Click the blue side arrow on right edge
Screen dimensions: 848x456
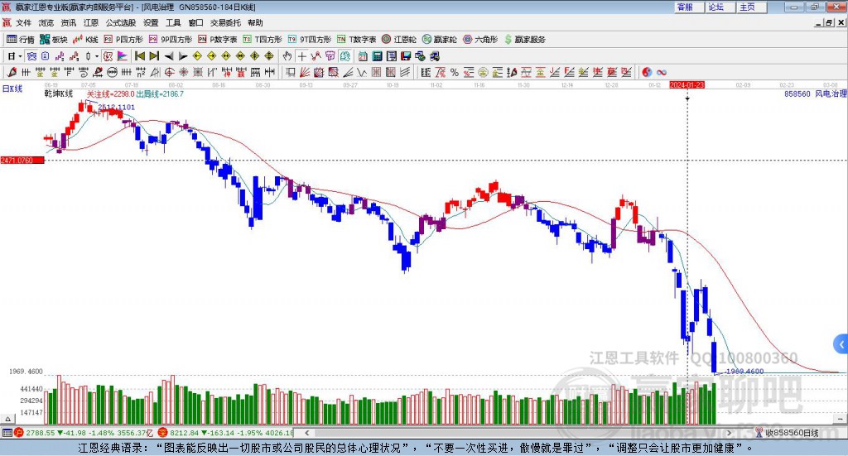coord(841,343)
